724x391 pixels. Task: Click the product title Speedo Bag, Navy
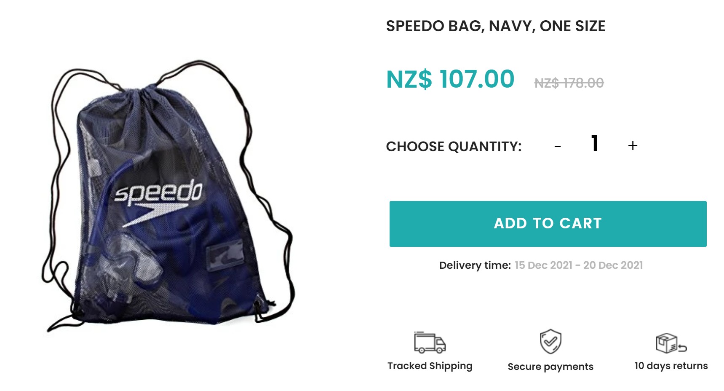pos(496,26)
